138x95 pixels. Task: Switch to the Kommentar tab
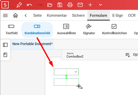coord(57,15)
